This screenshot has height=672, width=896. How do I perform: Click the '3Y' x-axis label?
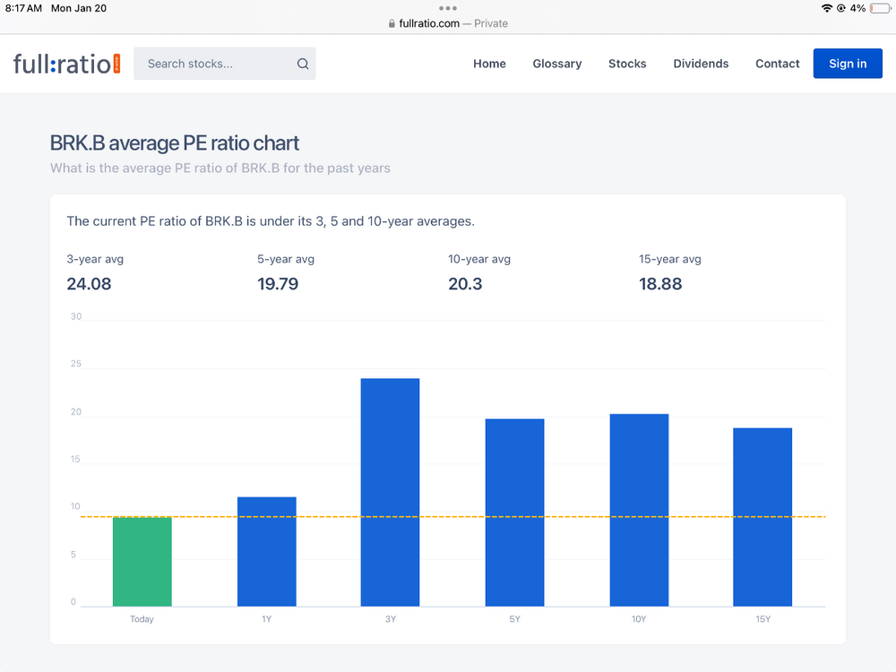pyautogui.click(x=391, y=619)
